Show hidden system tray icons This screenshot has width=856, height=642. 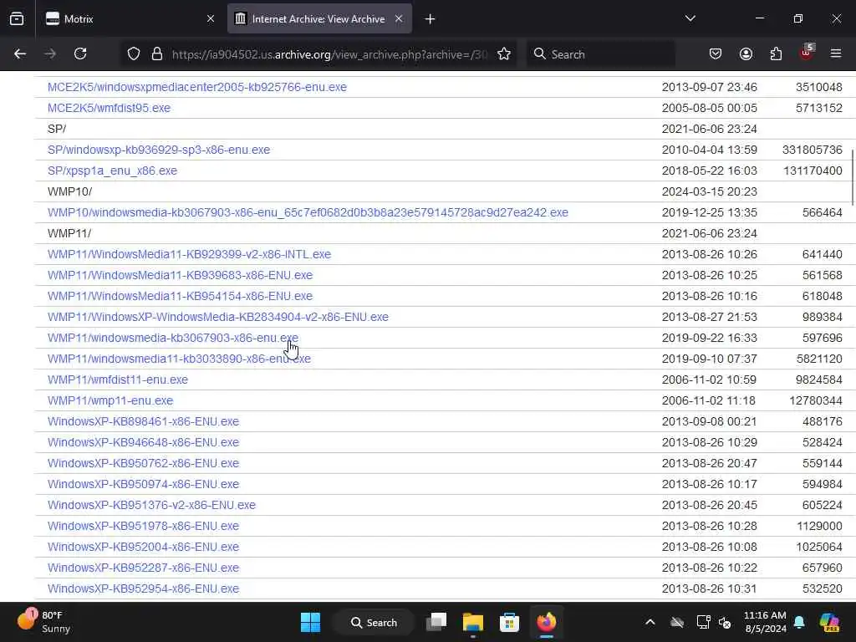[x=650, y=622]
